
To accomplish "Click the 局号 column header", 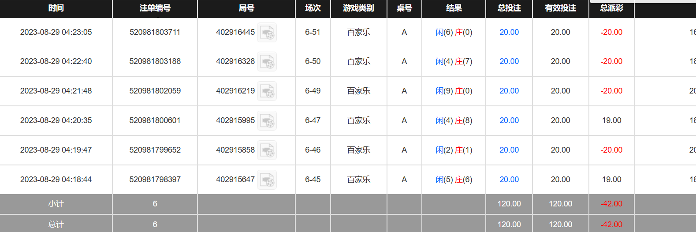I will click(x=246, y=8).
